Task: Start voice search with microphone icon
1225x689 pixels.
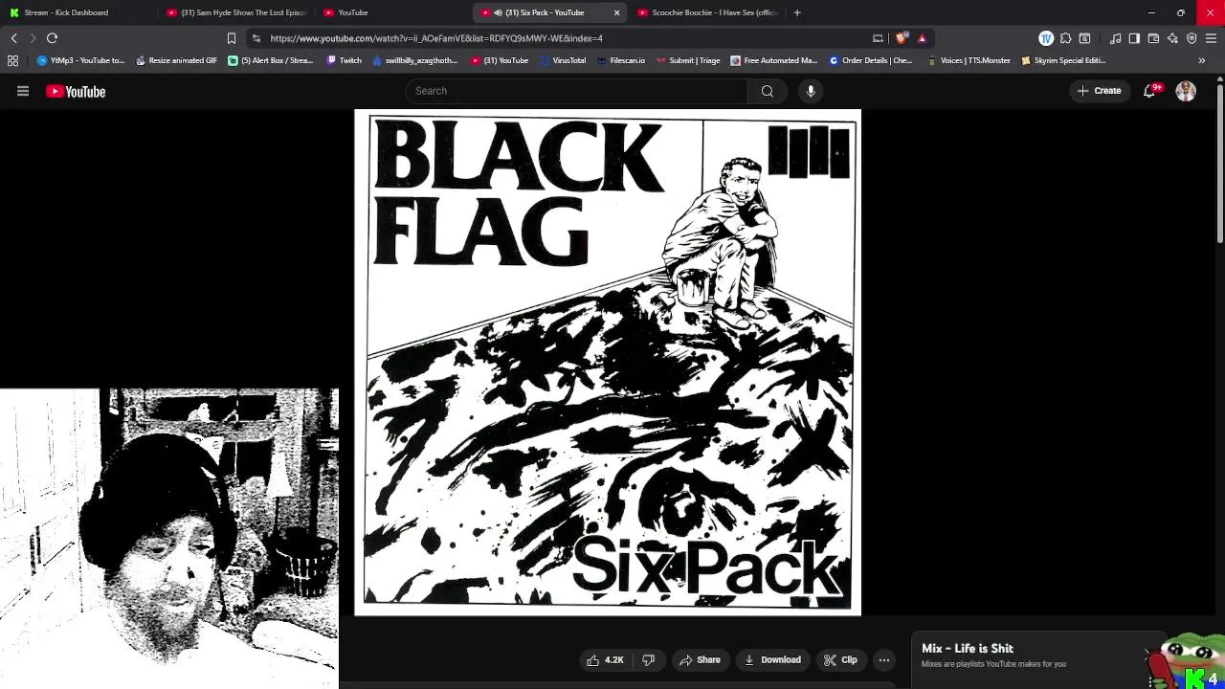Action: pyautogui.click(x=811, y=91)
